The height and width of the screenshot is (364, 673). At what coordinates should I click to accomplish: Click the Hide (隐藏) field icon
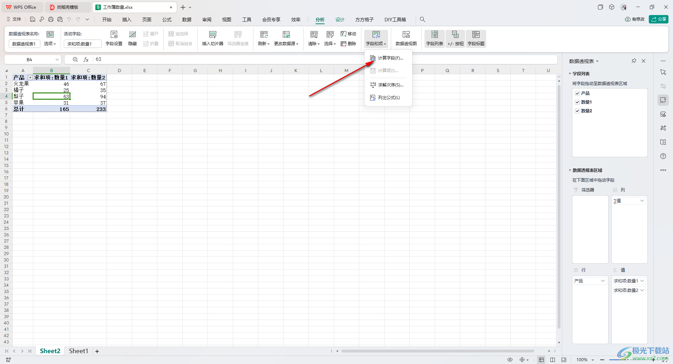[132, 38]
